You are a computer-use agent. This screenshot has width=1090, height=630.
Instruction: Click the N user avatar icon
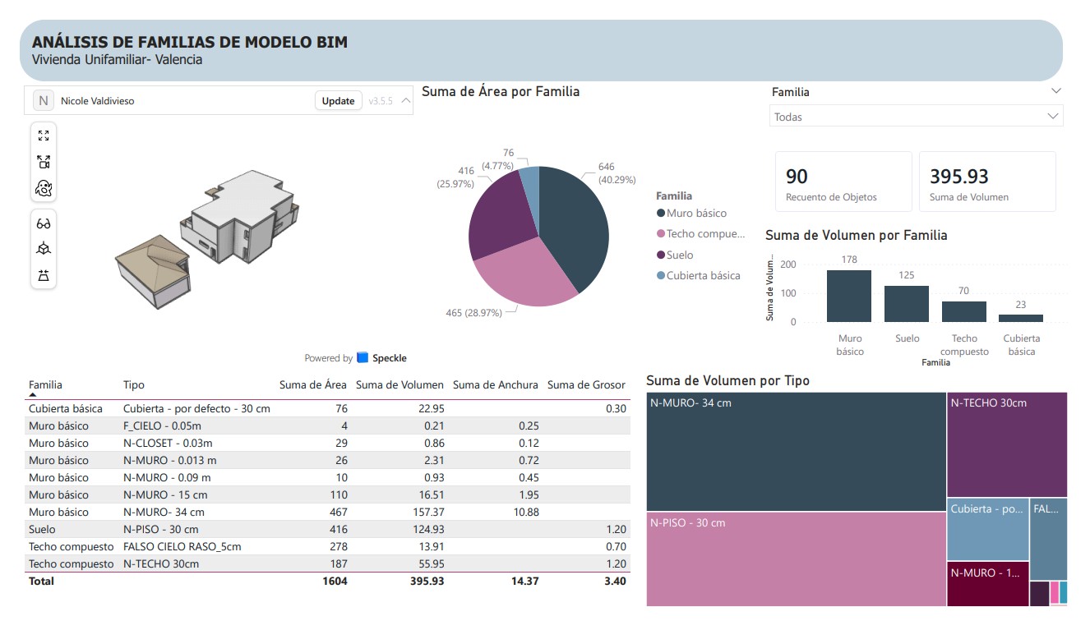[x=43, y=100]
